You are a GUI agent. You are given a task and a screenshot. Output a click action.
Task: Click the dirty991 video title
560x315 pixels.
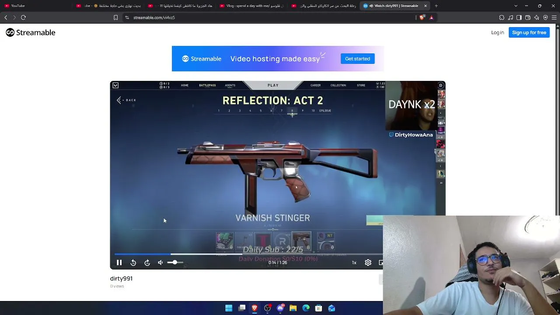tap(121, 278)
